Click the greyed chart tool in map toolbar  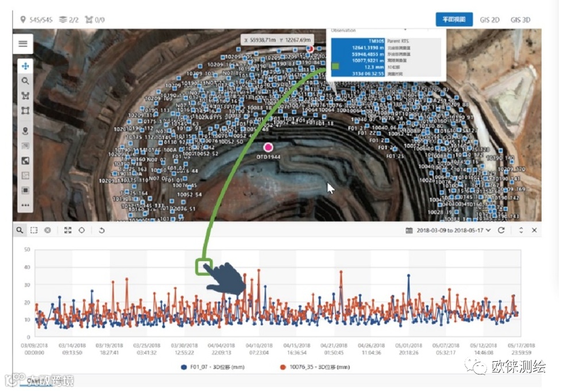tap(25, 175)
